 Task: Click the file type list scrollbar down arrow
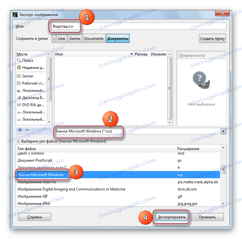[x=223, y=204]
